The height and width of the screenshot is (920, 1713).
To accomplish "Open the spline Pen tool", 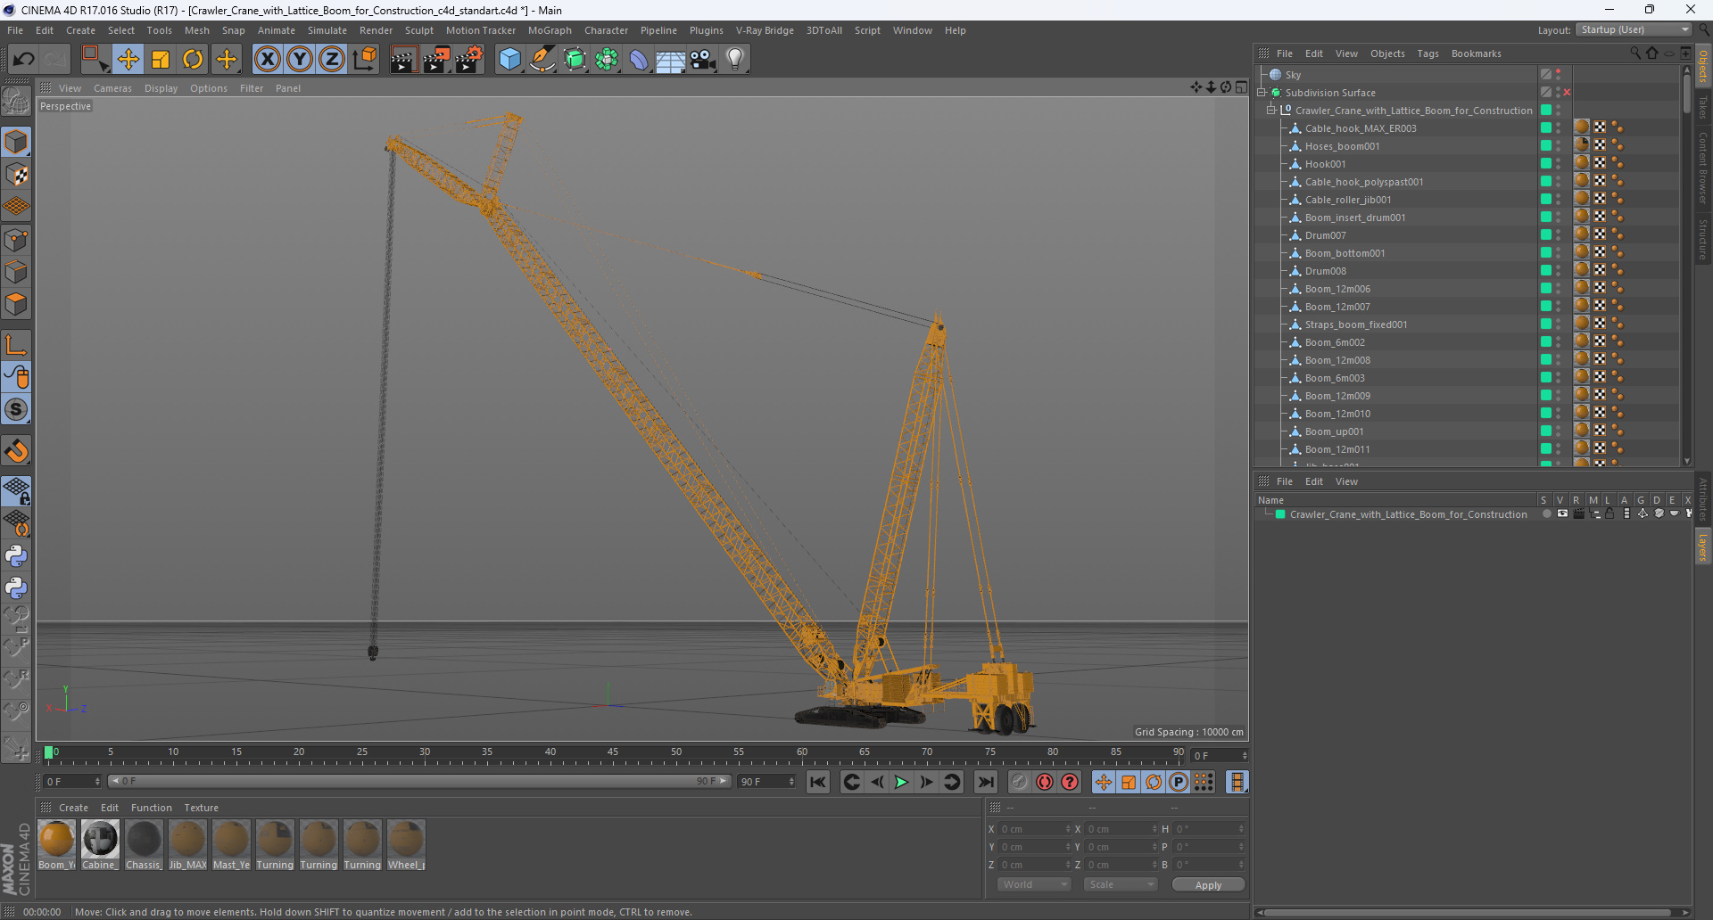I will pos(542,60).
